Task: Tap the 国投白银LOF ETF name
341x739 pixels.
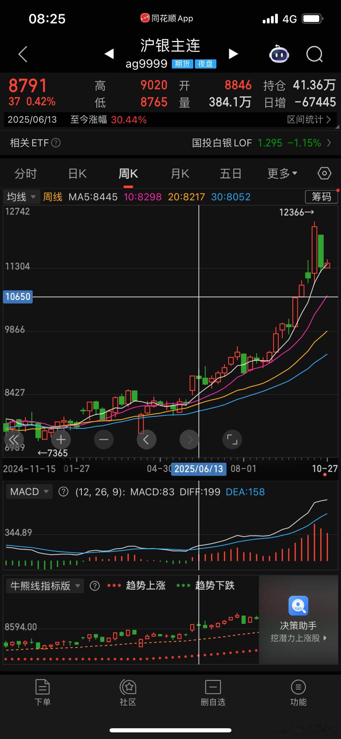Action: pyautogui.click(x=222, y=143)
